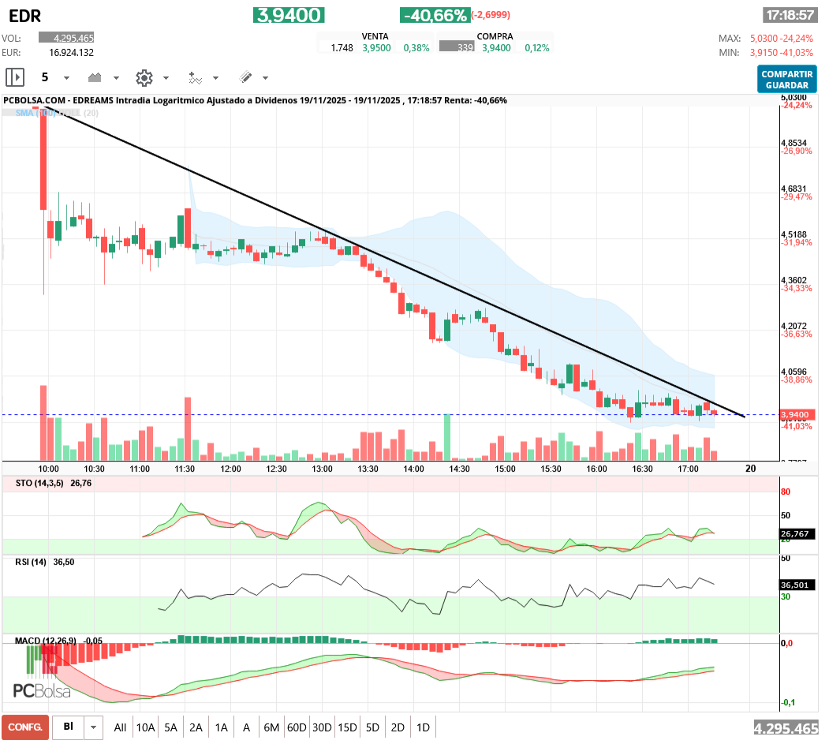The width and height of the screenshot is (829, 744).
Task: Expand the chart type dropdown arrow
Action: click(x=116, y=78)
